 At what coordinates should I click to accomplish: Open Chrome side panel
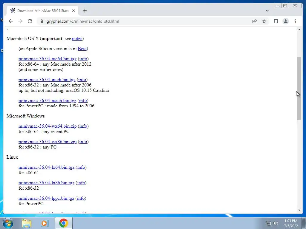tap(276, 21)
